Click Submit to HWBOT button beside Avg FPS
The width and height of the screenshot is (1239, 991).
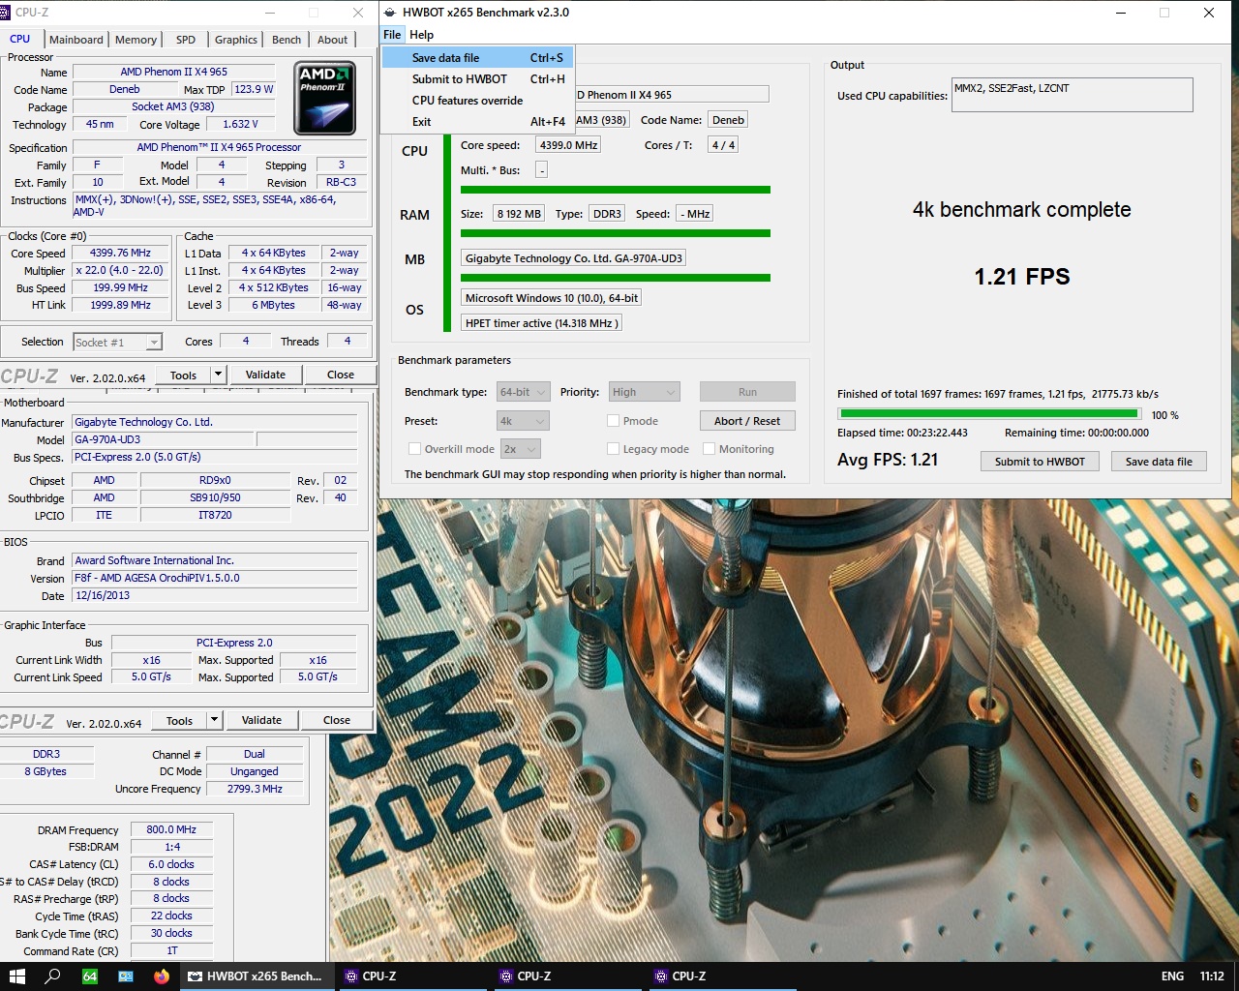point(1040,462)
